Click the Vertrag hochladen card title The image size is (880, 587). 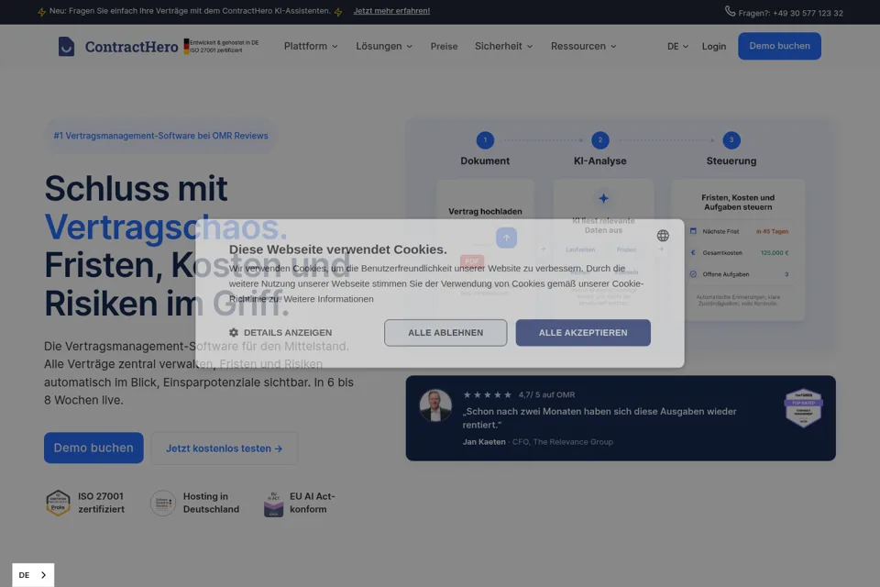click(485, 211)
